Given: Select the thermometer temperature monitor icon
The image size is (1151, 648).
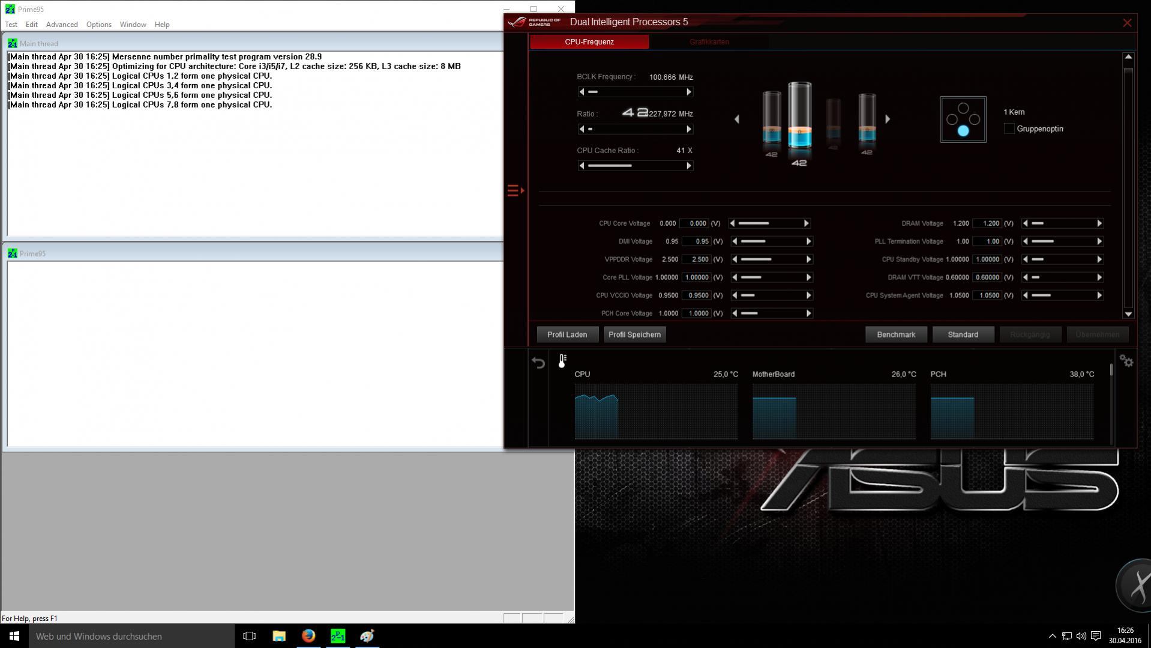Looking at the screenshot, I should click(x=562, y=360).
